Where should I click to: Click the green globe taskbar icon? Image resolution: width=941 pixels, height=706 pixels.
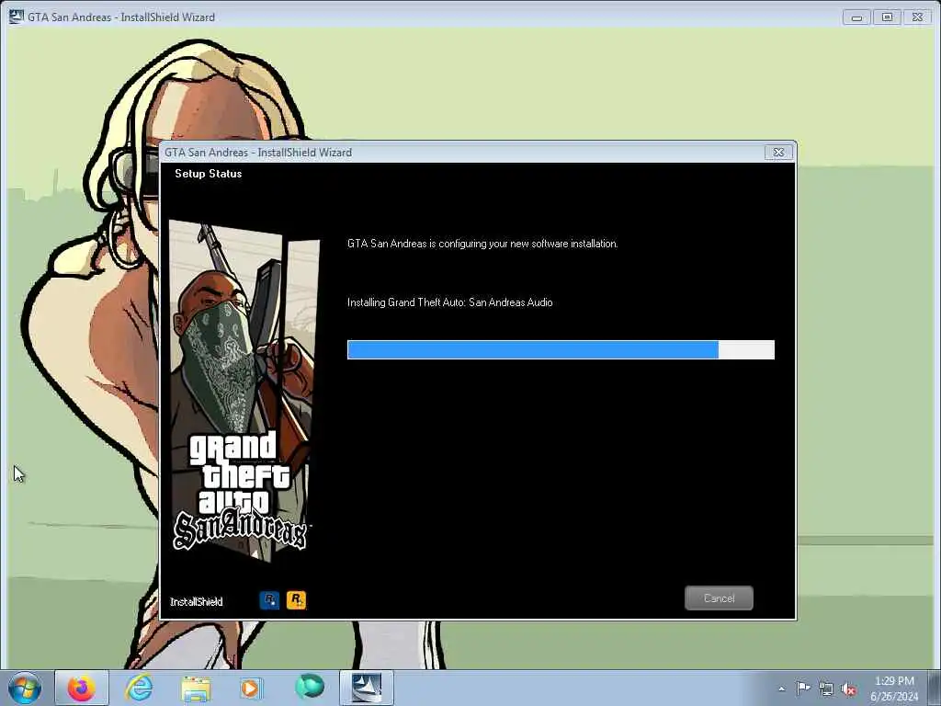click(x=310, y=687)
